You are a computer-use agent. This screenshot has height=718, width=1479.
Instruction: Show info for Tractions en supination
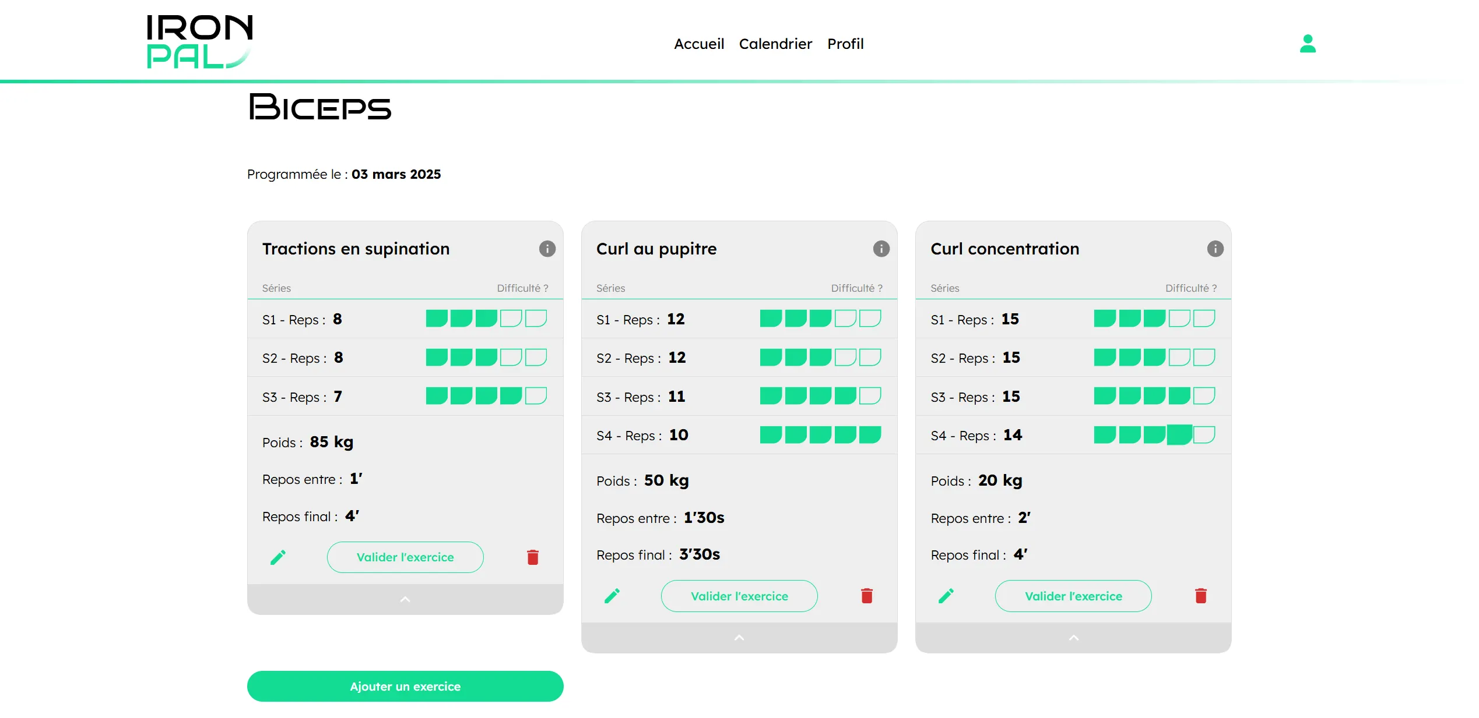[x=547, y=249]
